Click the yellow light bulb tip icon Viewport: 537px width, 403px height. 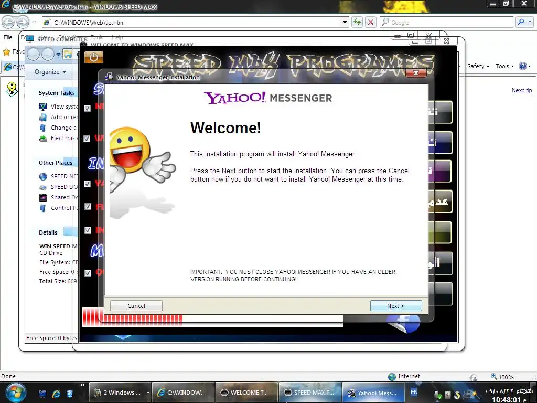coord(12,89)
